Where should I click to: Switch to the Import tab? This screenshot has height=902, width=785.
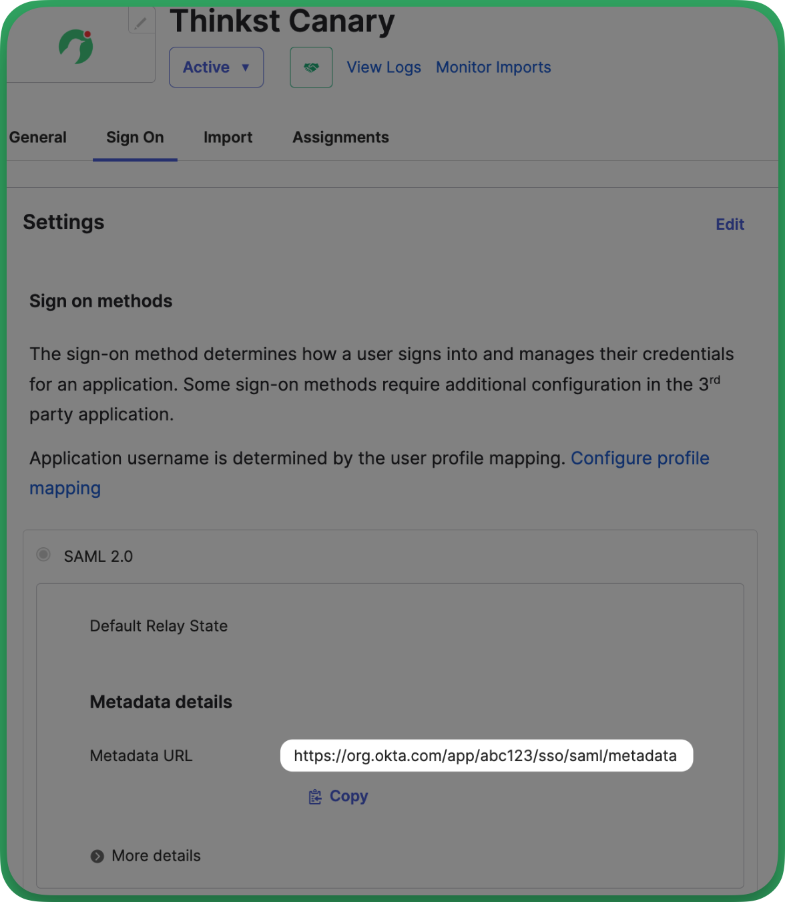click(228, 138)
